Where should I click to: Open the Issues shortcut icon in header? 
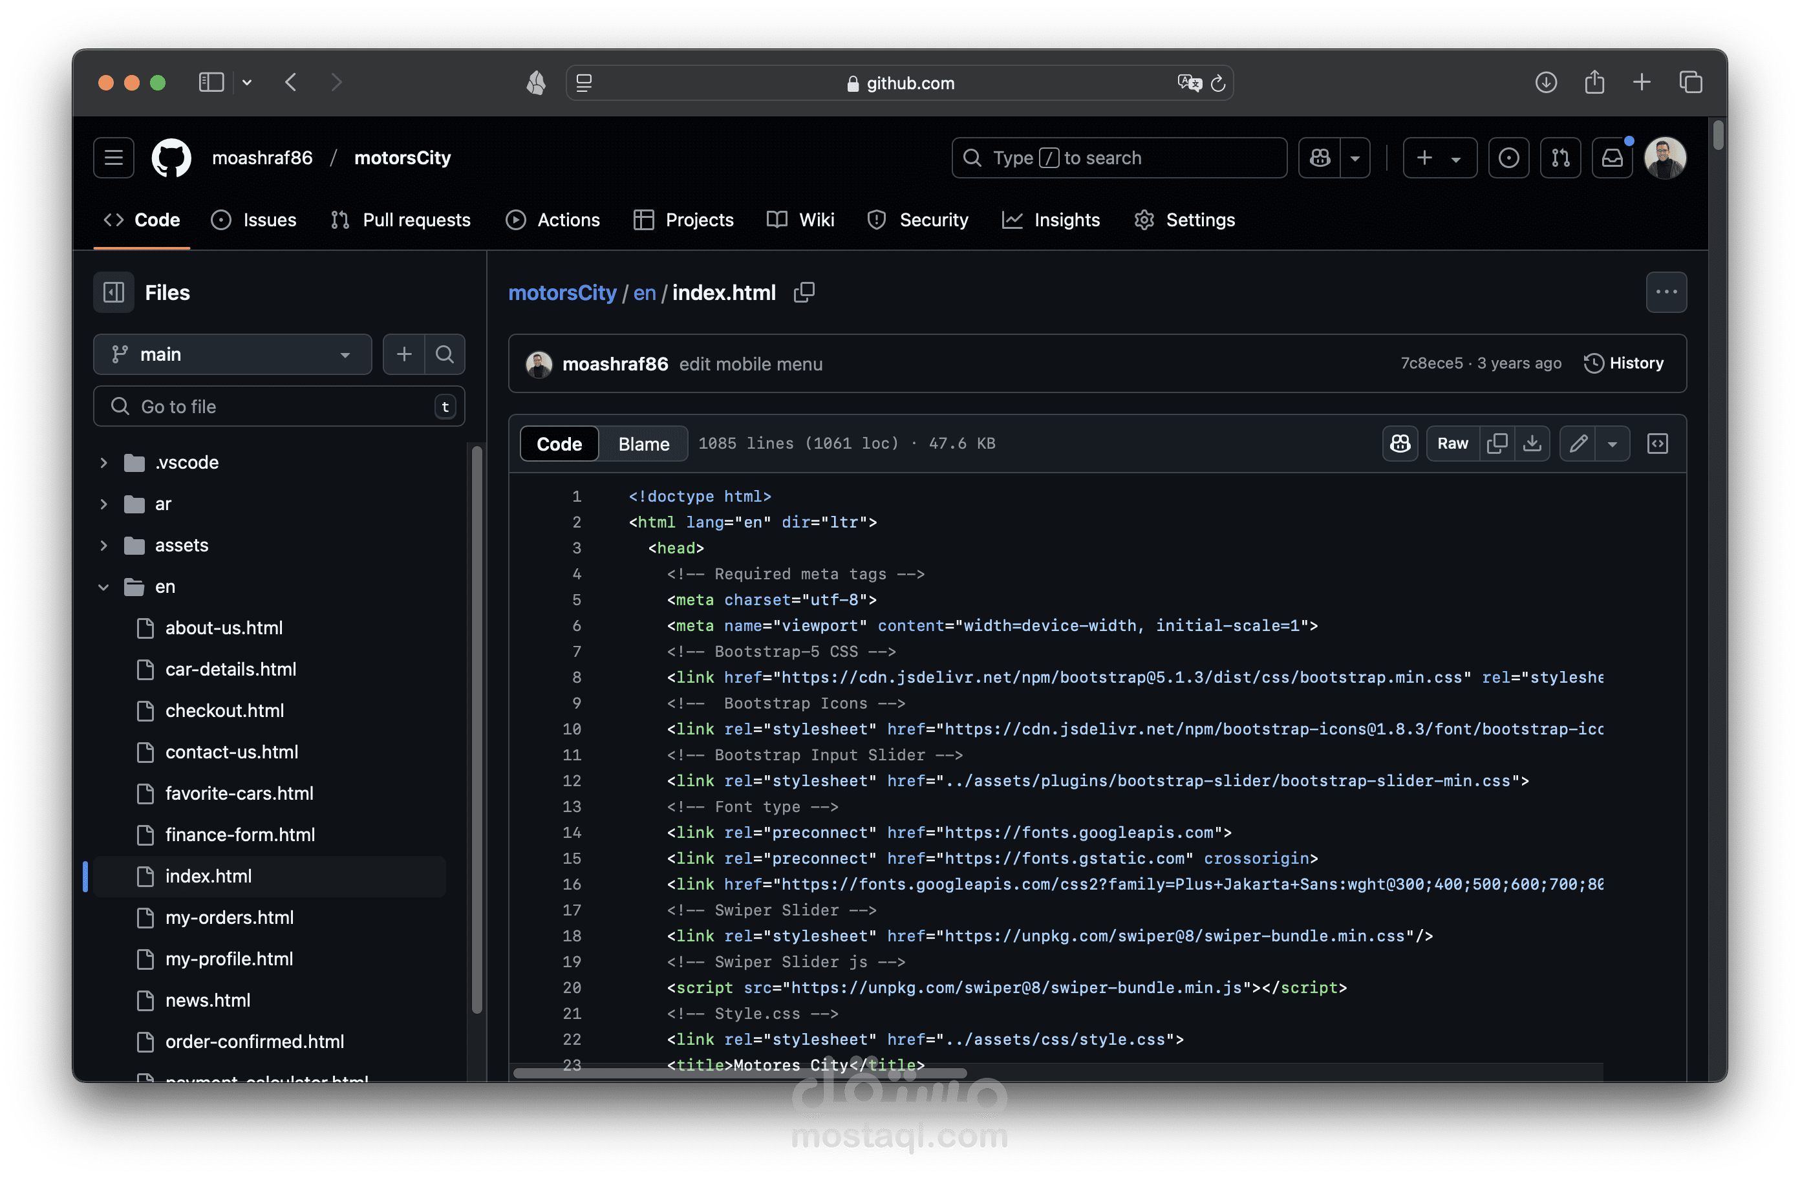pyautogui.click(x=1509, y=158)
